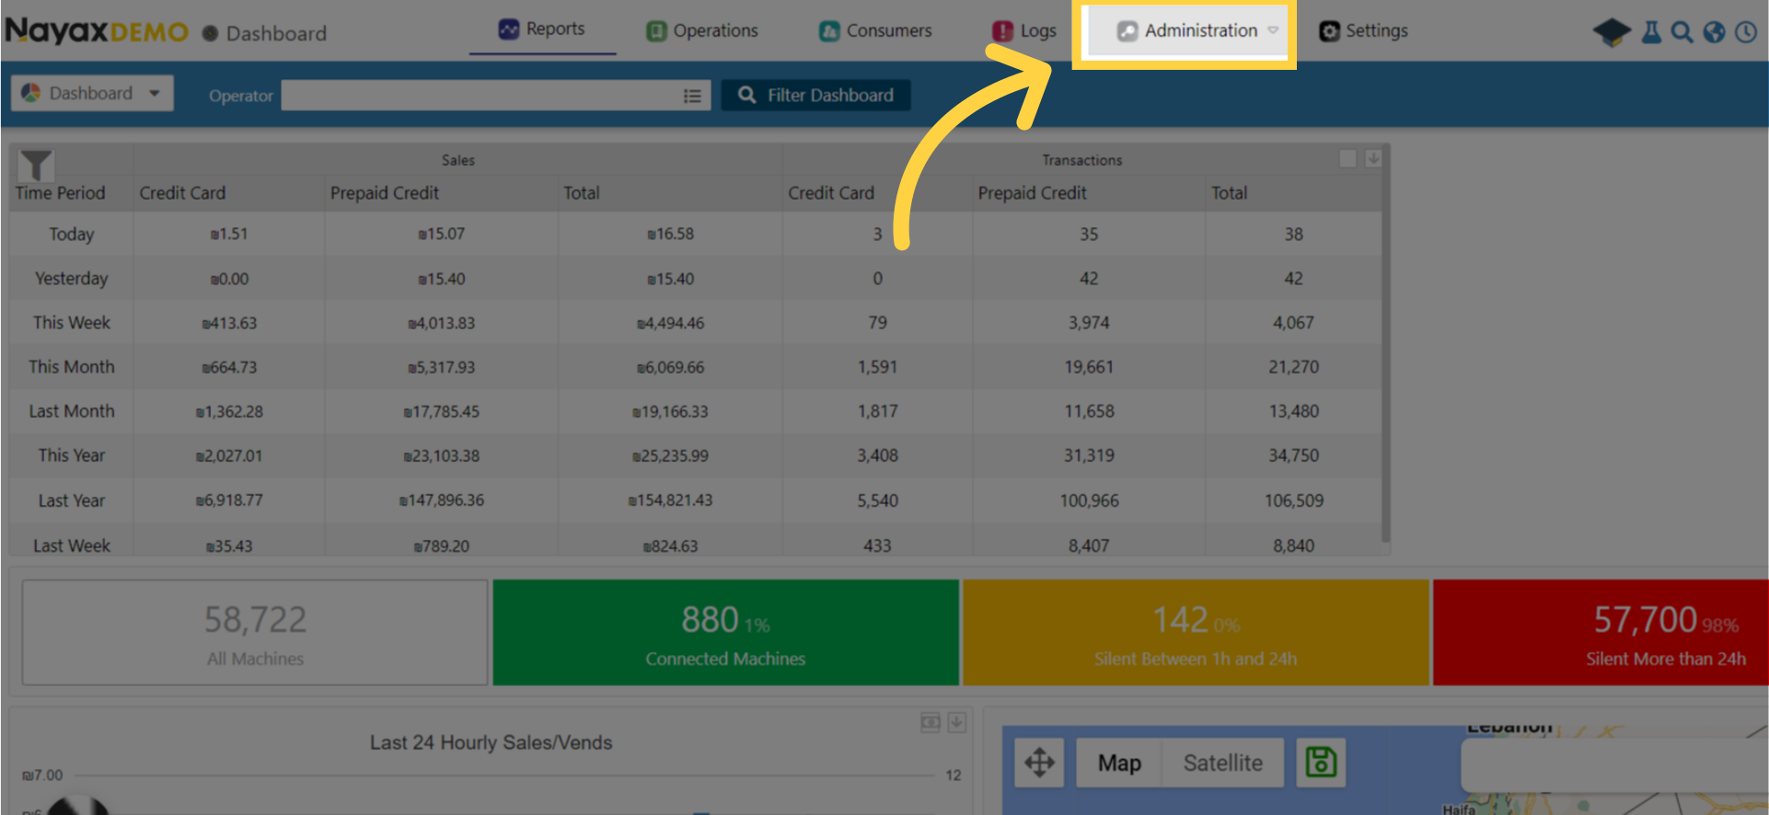Click the list icon in the Operator field
The width and height of the screenshot is (1769, 815).
[693, 96]
